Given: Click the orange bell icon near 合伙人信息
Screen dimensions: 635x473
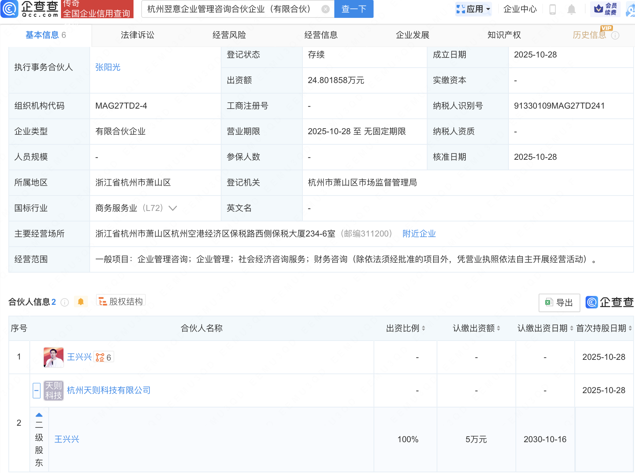Looking at the screenshot, I should 81,301.
